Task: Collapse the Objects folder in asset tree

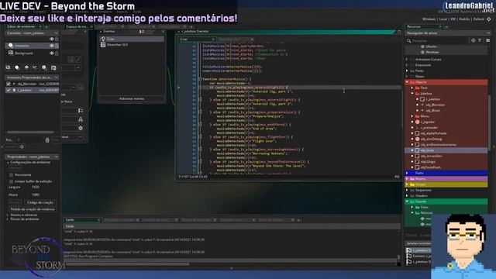Action: coord(408,82)
